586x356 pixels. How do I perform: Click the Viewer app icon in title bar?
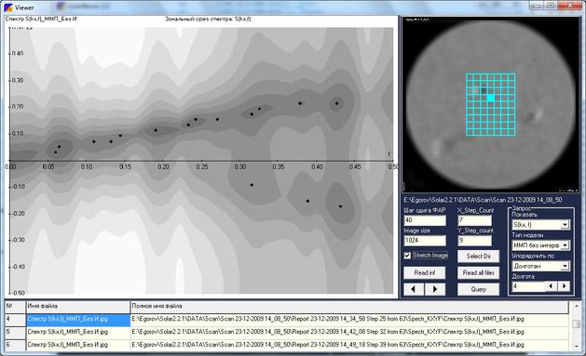point(7,7)
